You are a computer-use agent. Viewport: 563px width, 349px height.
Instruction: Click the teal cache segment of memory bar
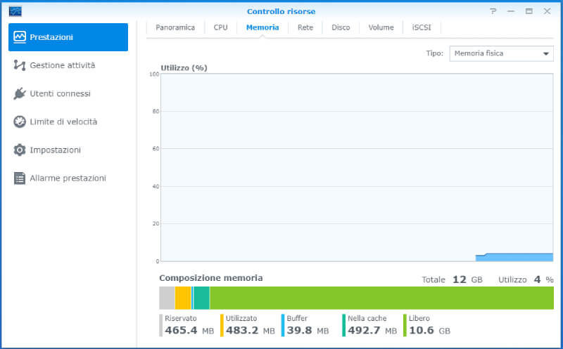(x=201, y=298)
